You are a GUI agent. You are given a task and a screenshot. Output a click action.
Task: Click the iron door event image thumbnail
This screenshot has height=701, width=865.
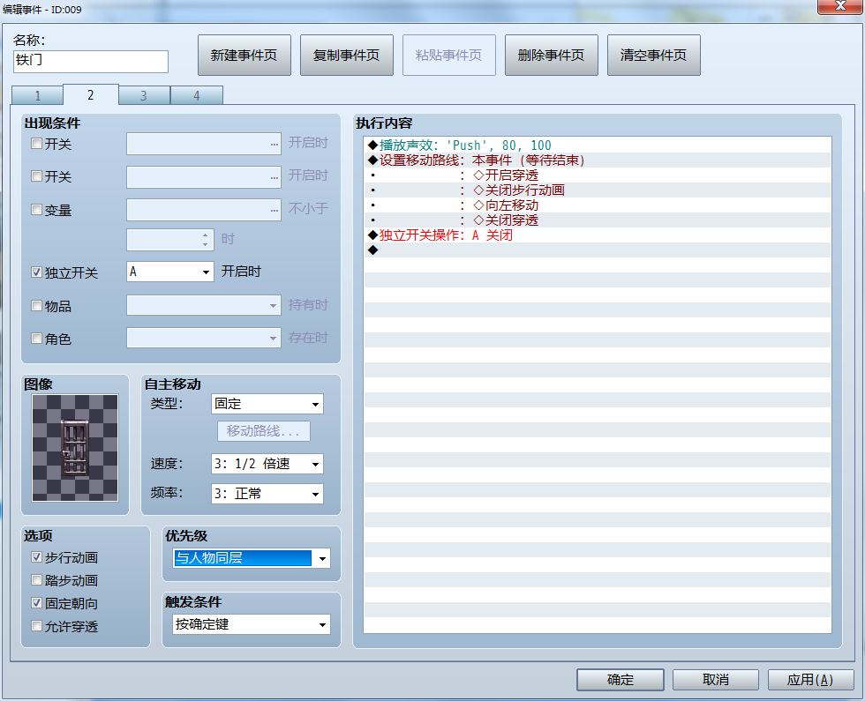tap(75, 448)
